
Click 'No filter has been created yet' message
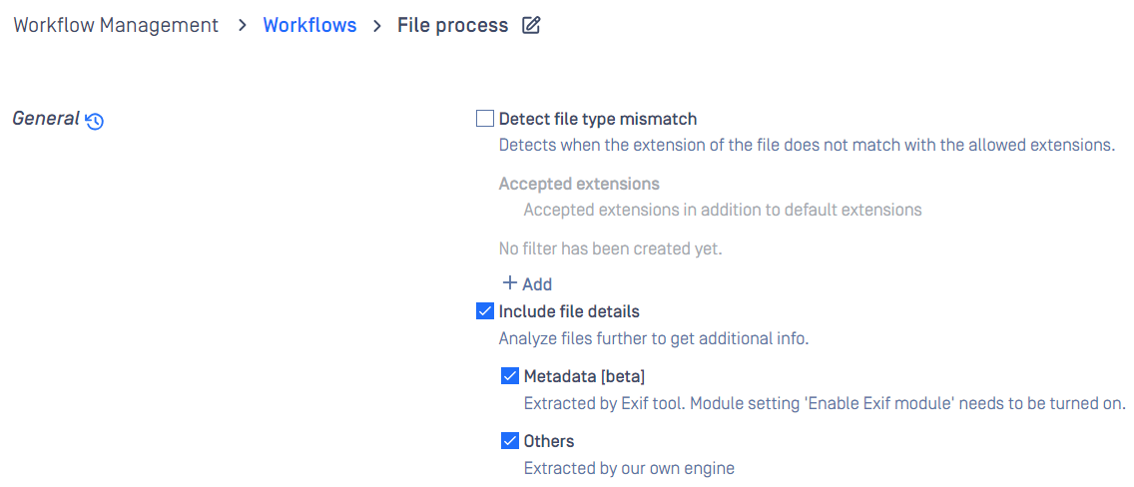click(x=610, y=249)
